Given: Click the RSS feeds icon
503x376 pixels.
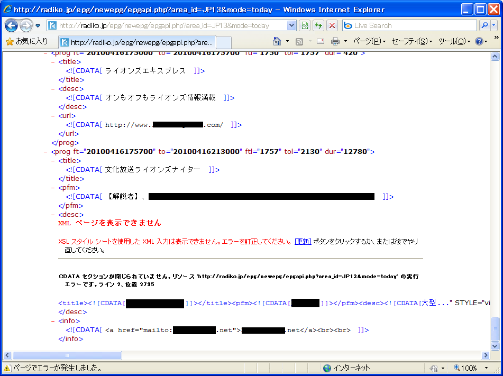Looking at the screenshot, I should [x=299, y=41].
